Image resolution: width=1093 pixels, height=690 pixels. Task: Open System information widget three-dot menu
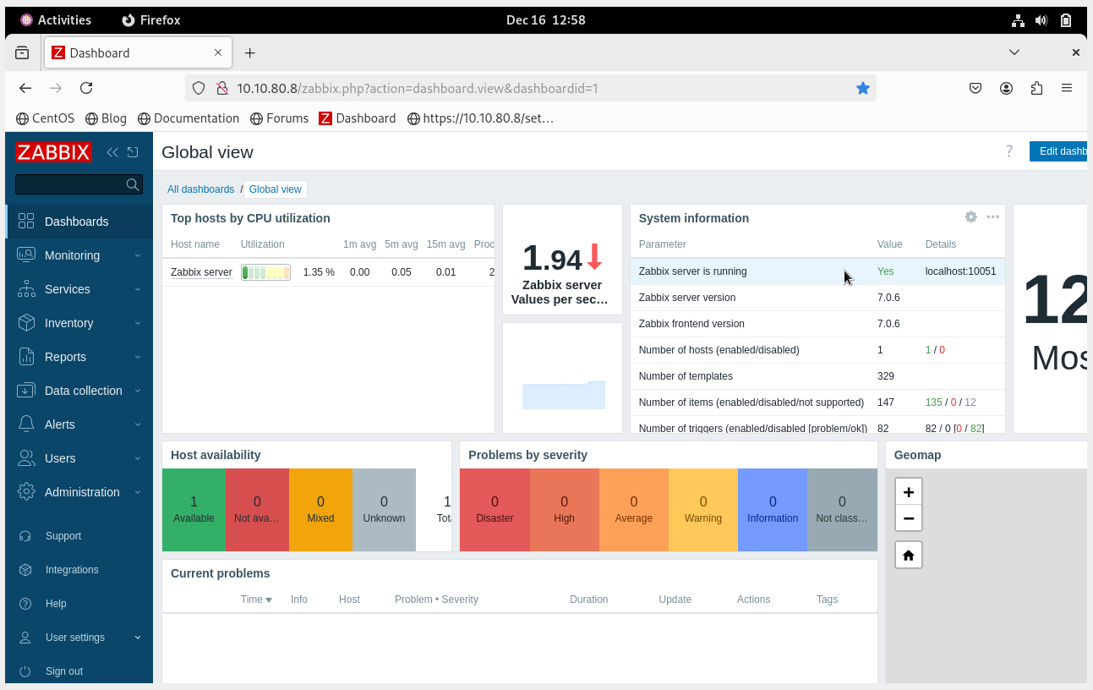pyautogui.click(x=993, y=217)
